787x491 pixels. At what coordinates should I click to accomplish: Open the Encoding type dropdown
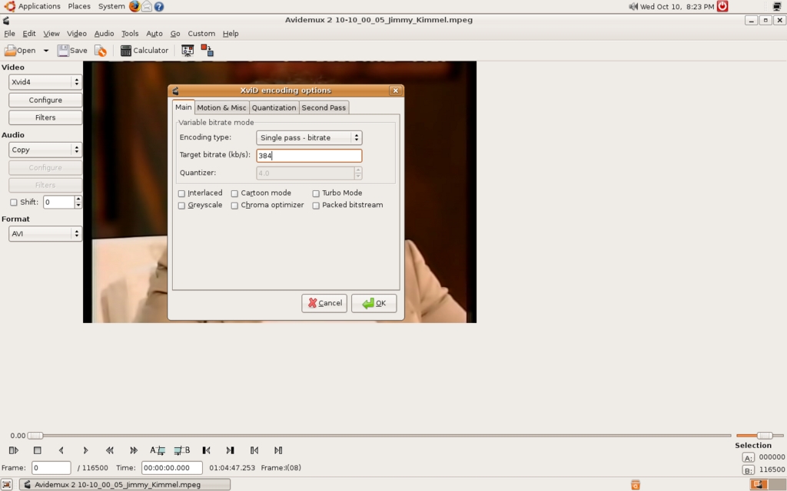[x=309, y=138]
